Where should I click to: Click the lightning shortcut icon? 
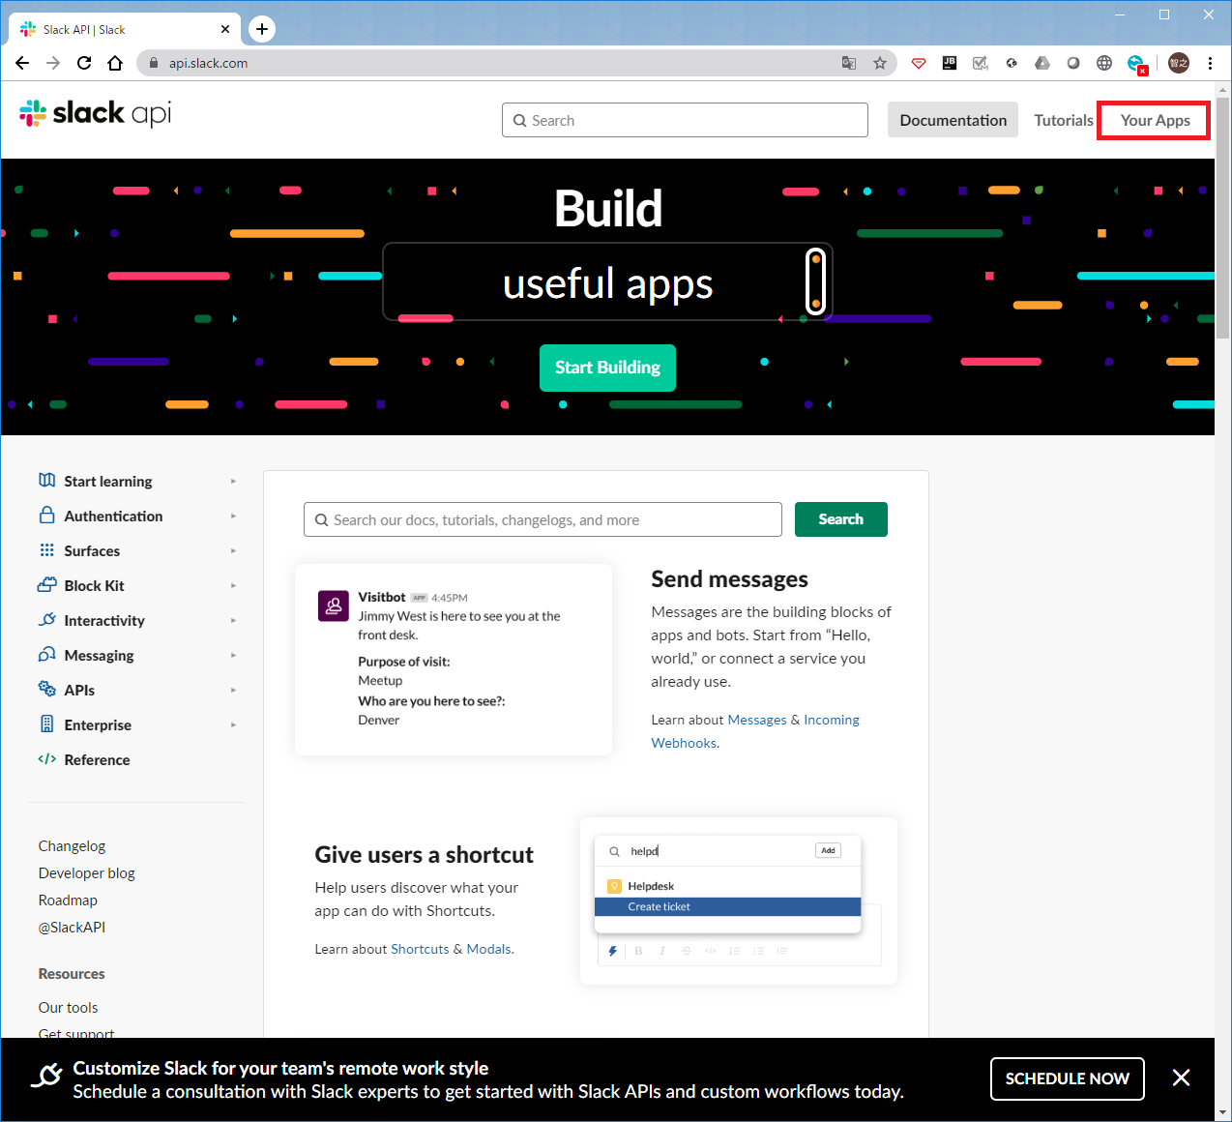(x=612, y=951)
